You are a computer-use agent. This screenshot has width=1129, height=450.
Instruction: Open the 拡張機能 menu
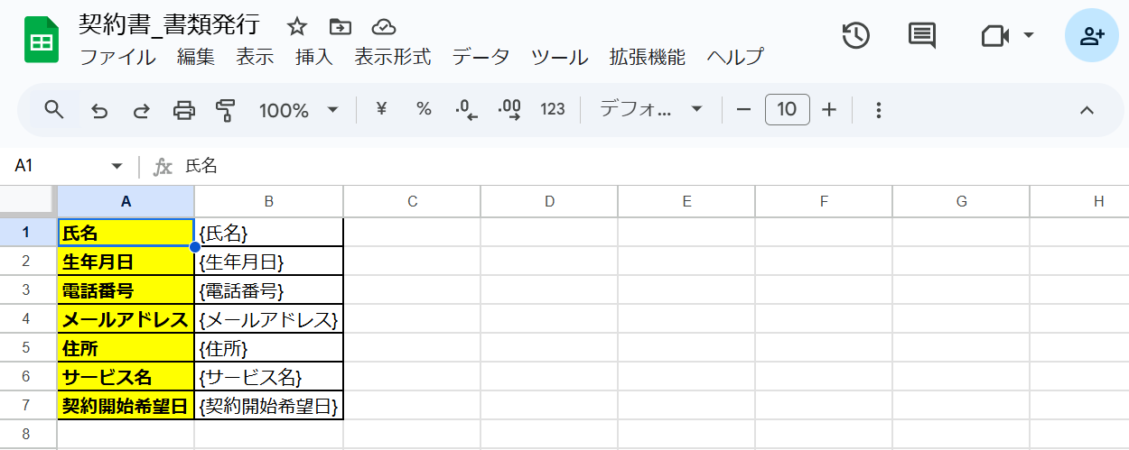click(648, 58)
